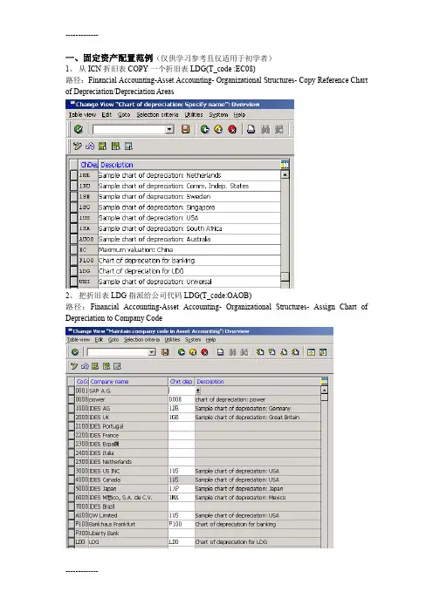Select row checkbox for Maximum valuation: China
Screen dimensions: 433x612
[x=74, y=250]
